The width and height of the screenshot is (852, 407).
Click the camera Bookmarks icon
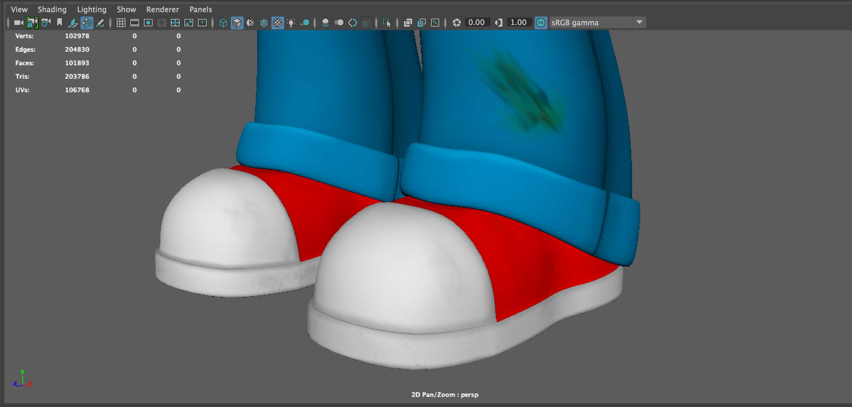click(60, 23)
